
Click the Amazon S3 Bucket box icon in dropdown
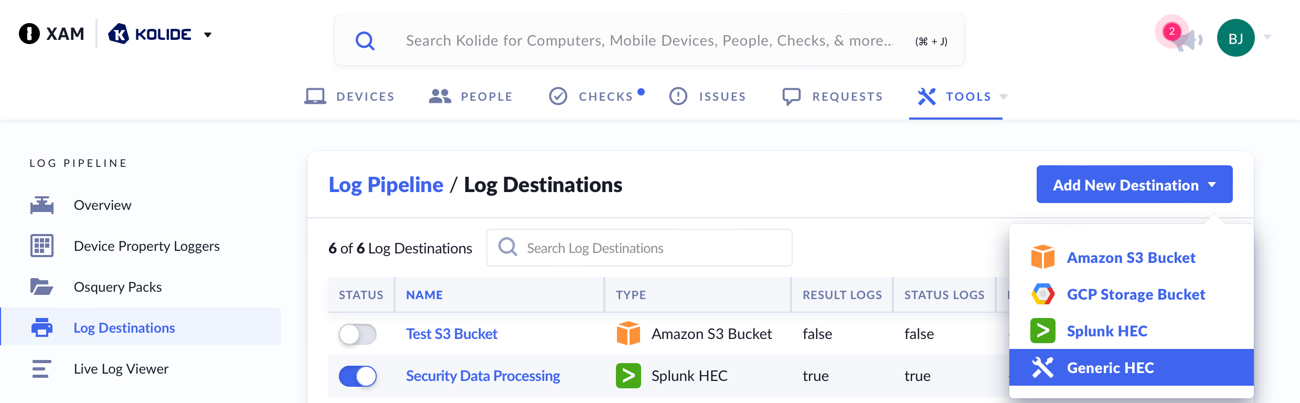(1042, 257)
